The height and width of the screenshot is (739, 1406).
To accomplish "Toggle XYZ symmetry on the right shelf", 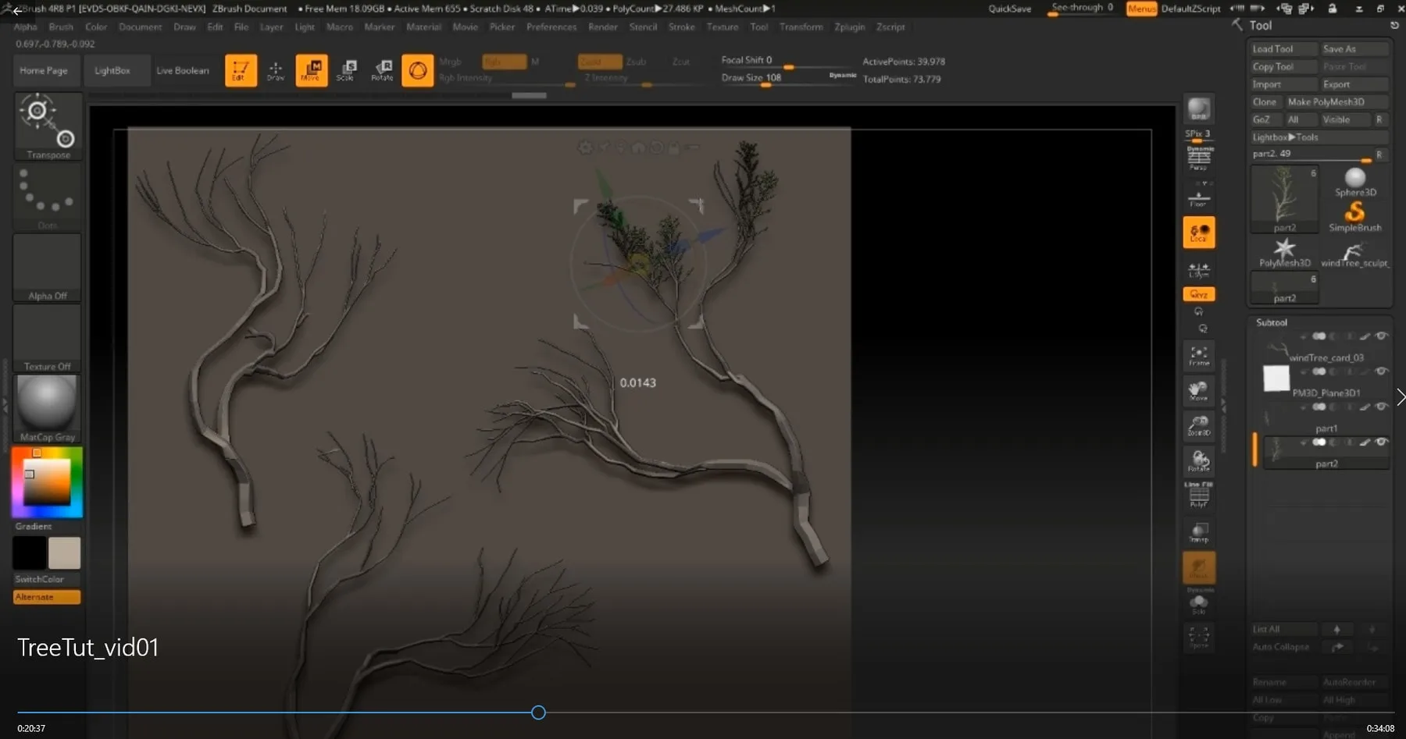I will (1200, 294).
